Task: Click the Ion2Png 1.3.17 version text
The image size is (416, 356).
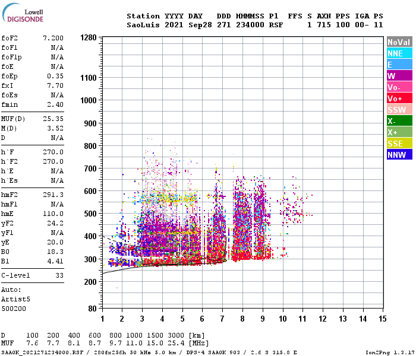Action: 389,352
